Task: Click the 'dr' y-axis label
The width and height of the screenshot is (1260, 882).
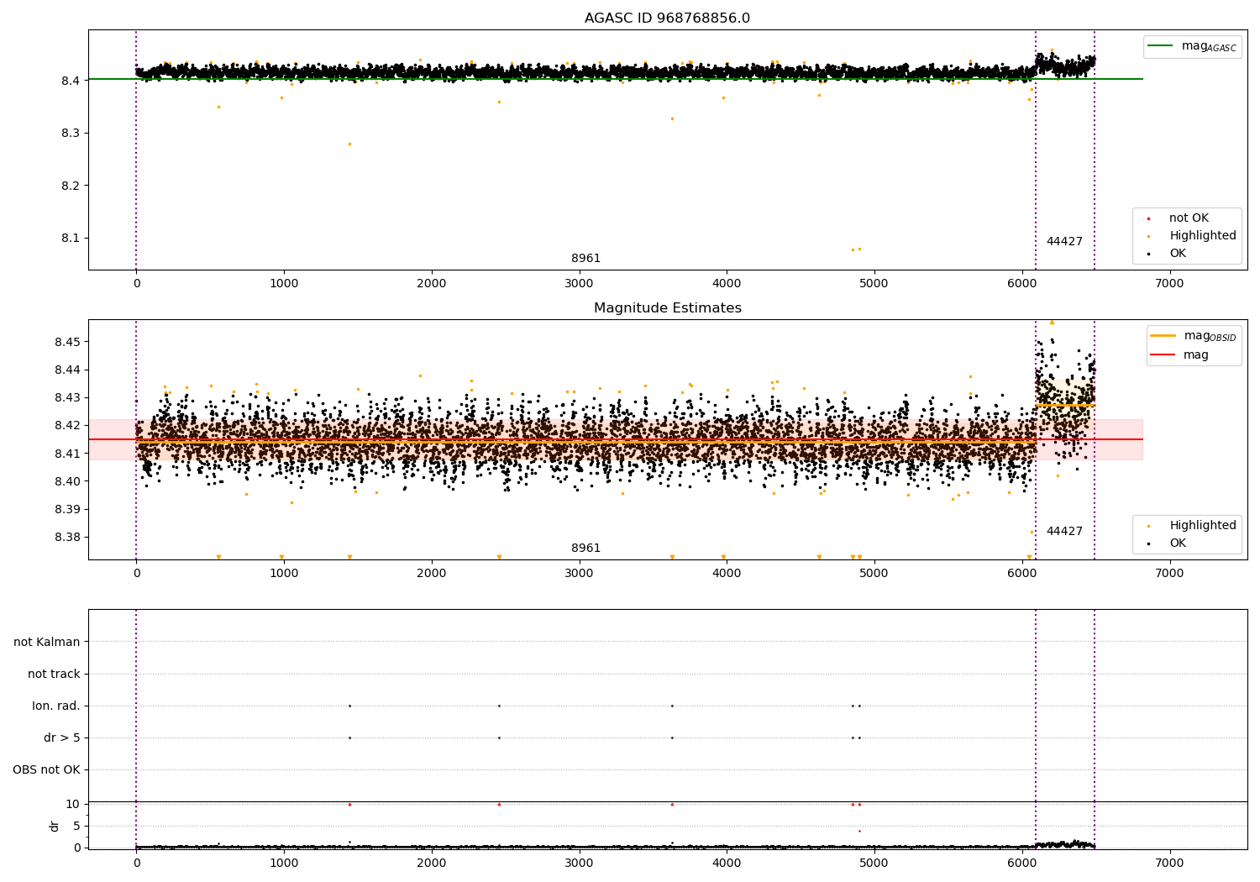Action: coord(55,826)
